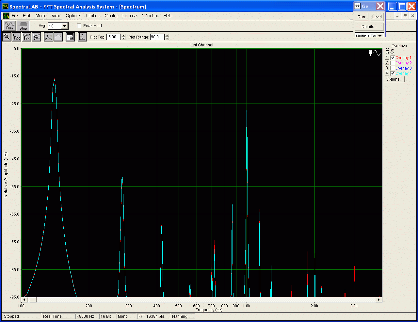Open the Utilities menu
The width and height of the screenshot is (418, 322).
[93, 16]
